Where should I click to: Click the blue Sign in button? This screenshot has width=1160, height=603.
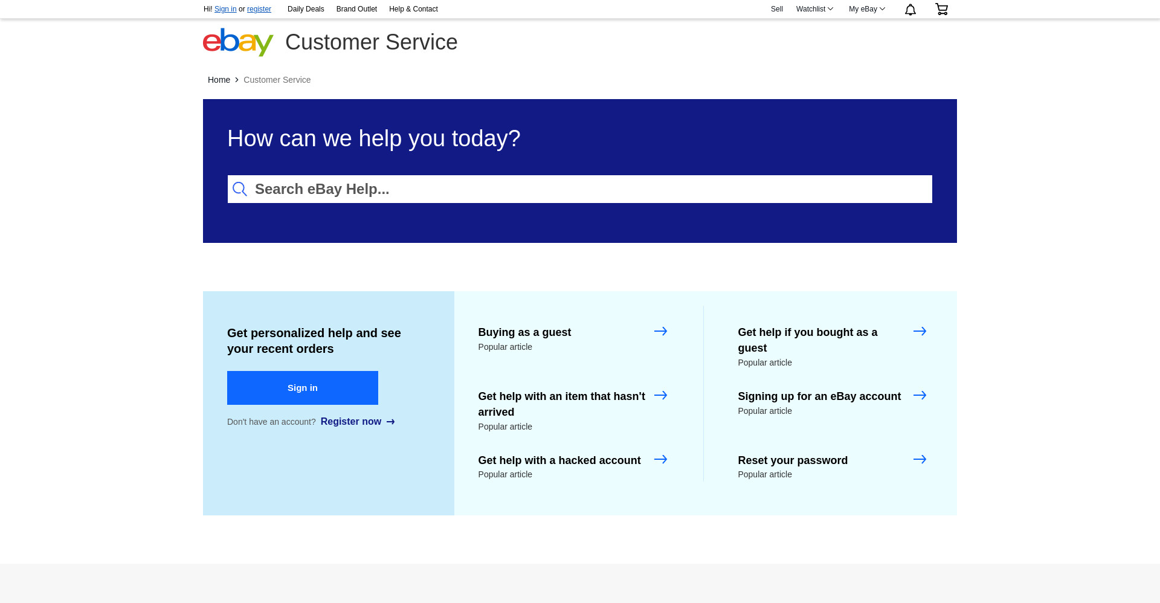tap(303, 388)
